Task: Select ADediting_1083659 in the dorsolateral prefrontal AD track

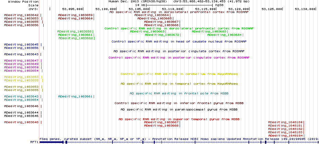Action: [75, 15]
